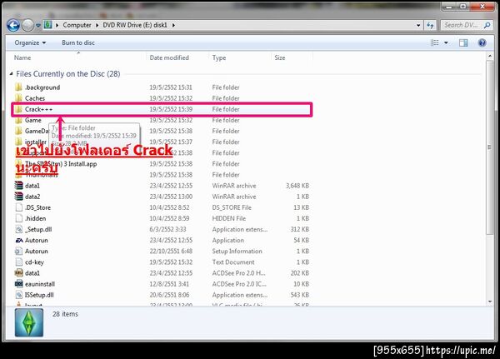Viewport: 500px width, 359px height.
Task: Select the ISSetup.dll file icon
Action: click(19, 295)
